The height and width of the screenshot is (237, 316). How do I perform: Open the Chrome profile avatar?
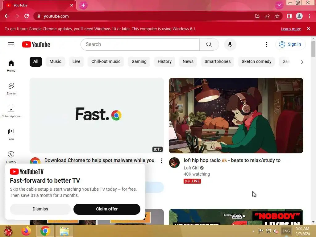click(299, 16)
